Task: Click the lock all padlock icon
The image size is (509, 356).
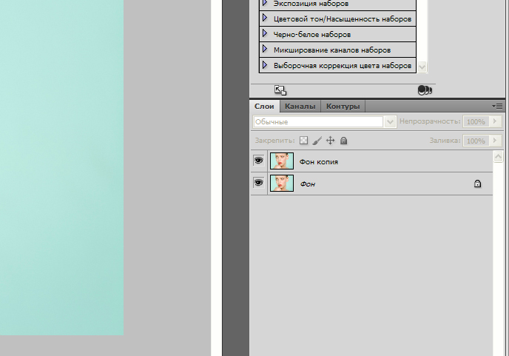Action: click(x=344, y=140)
